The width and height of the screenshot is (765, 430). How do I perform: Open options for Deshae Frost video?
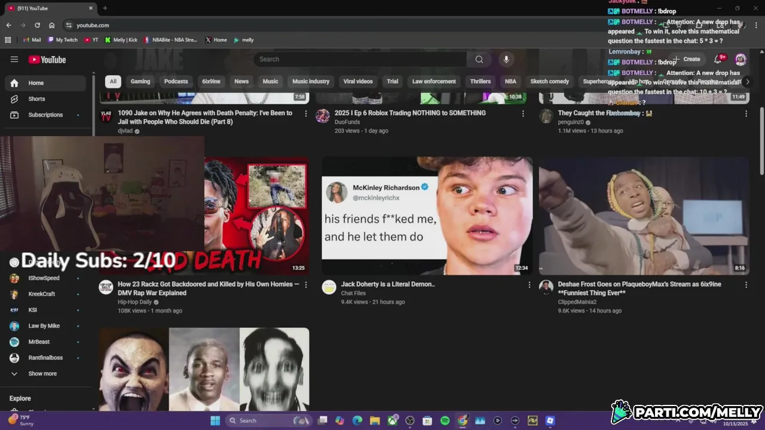pos(746,285)
